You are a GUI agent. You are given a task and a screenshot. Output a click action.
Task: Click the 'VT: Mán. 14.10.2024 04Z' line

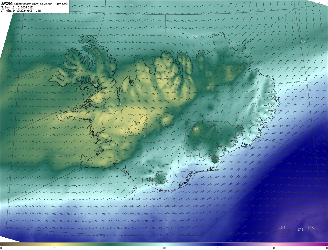tap(20, 11)
